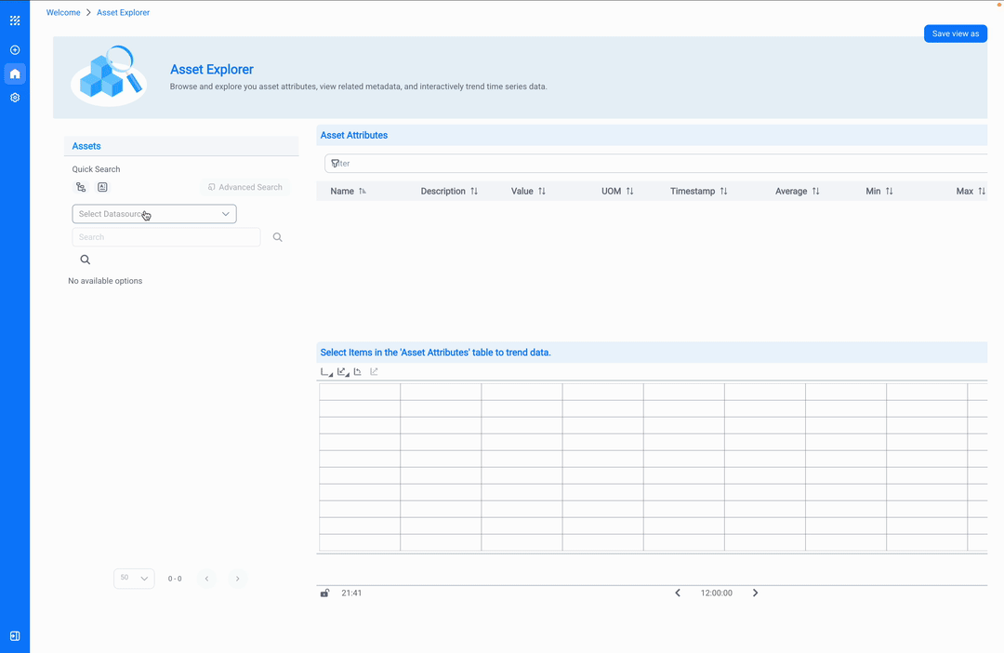The image size is (1004, 653).
Task: Expand the Value column sort control
Action: click(x=542, y=191)
